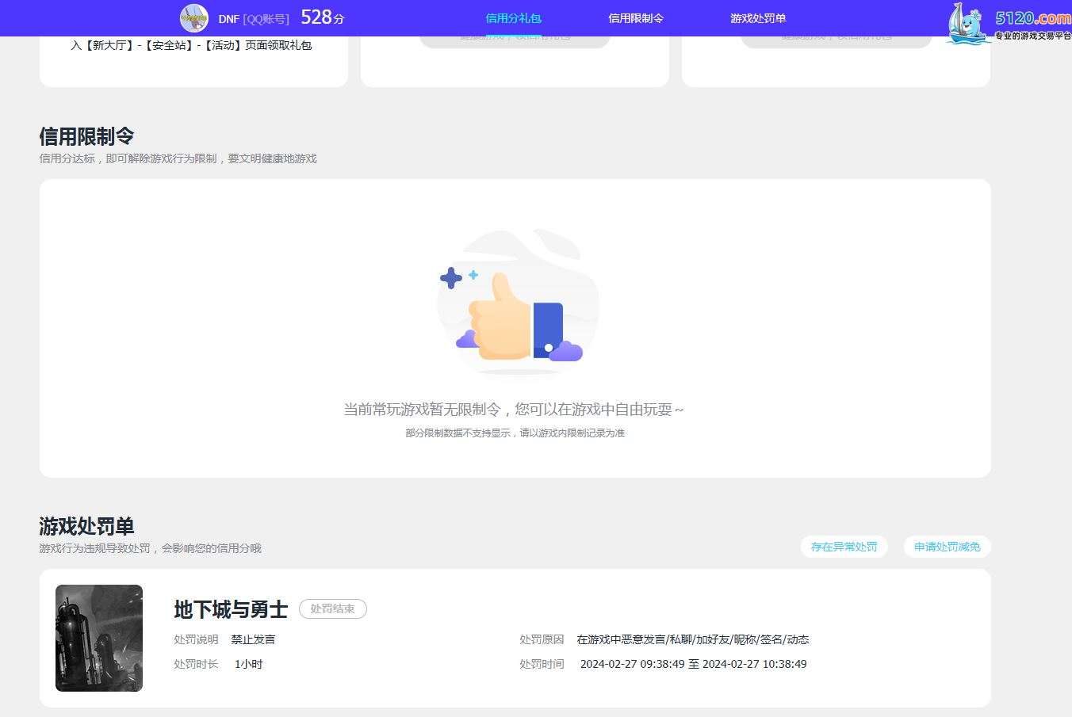
Task: Switch to the 信用限制令 tab
Action: coord(636,18)
